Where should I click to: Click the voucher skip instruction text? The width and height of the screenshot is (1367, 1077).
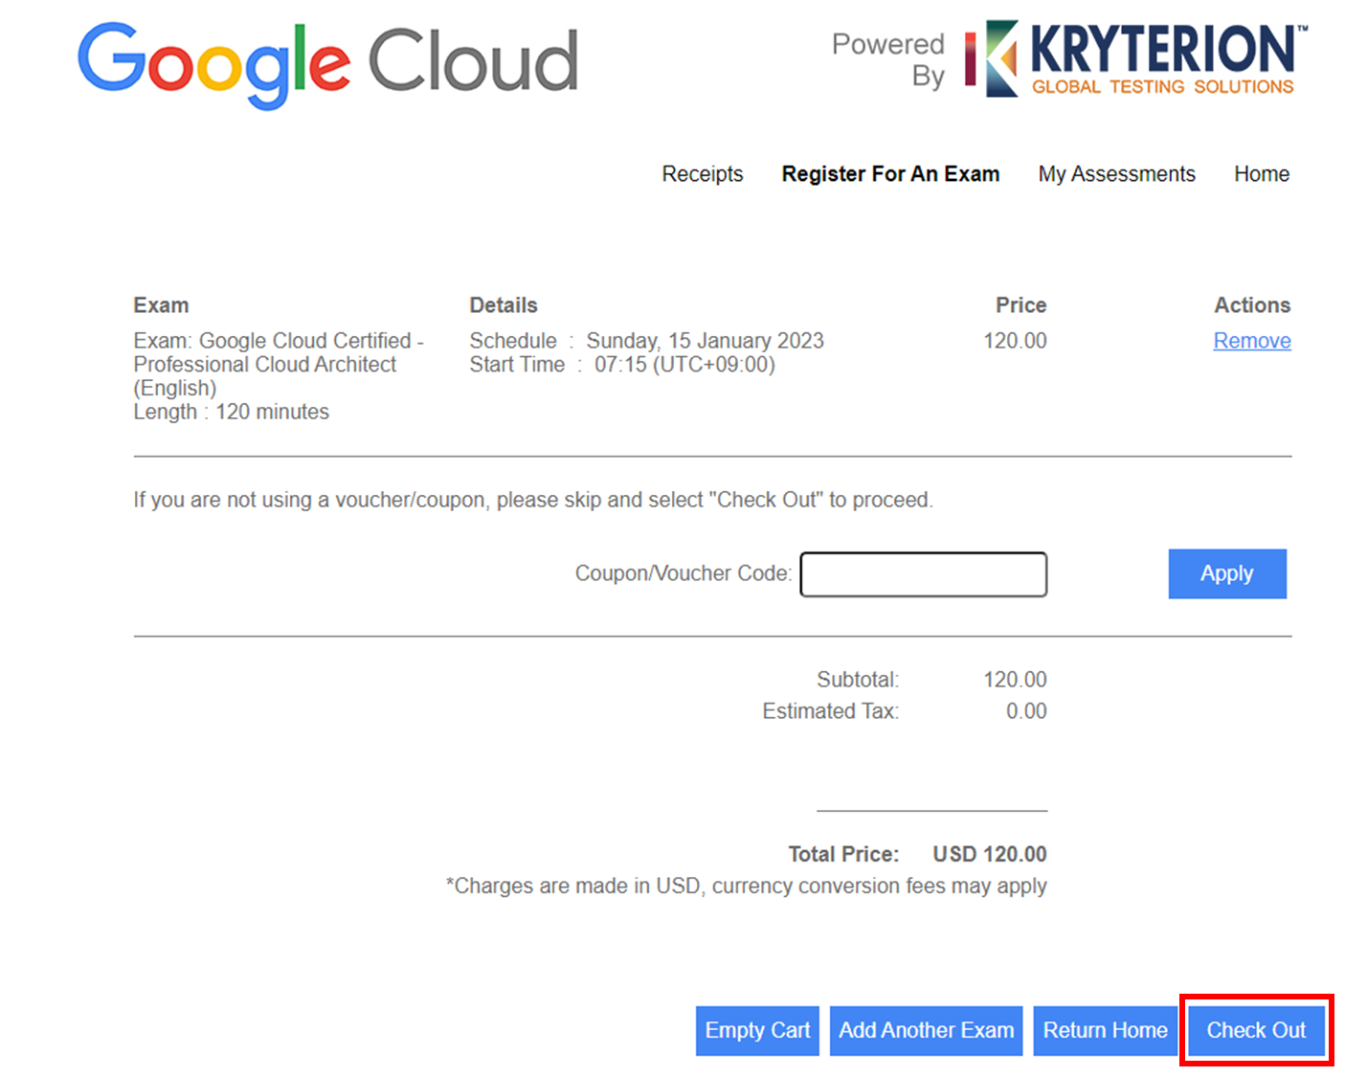(x=533, y=500)
